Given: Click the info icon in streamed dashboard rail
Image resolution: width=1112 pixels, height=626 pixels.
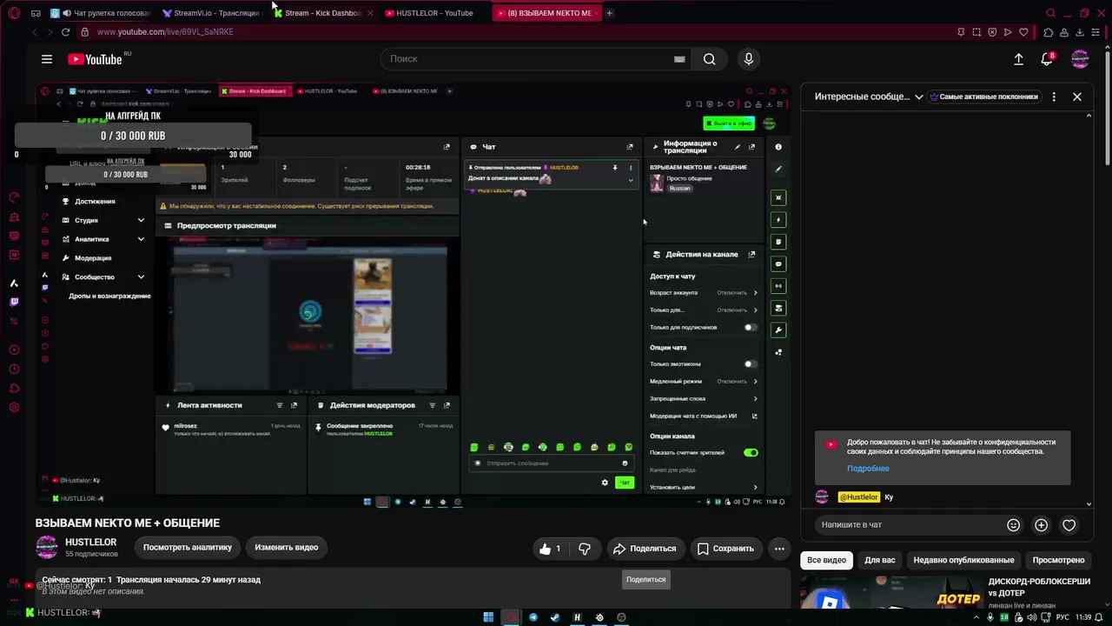Looking at the screenshot, I should [778, 147].
